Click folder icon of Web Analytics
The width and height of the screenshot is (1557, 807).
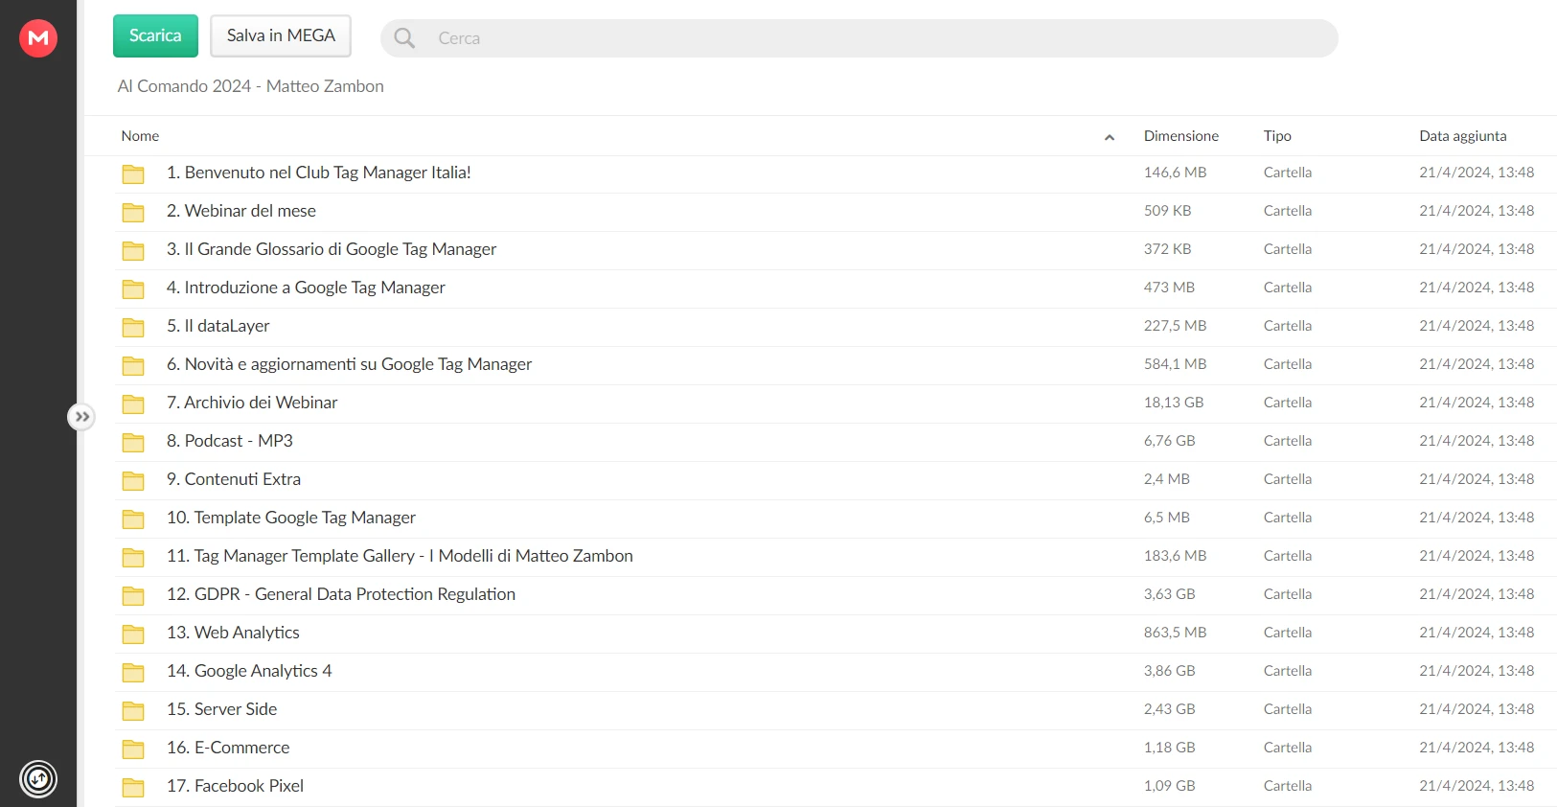pos(133,634)
